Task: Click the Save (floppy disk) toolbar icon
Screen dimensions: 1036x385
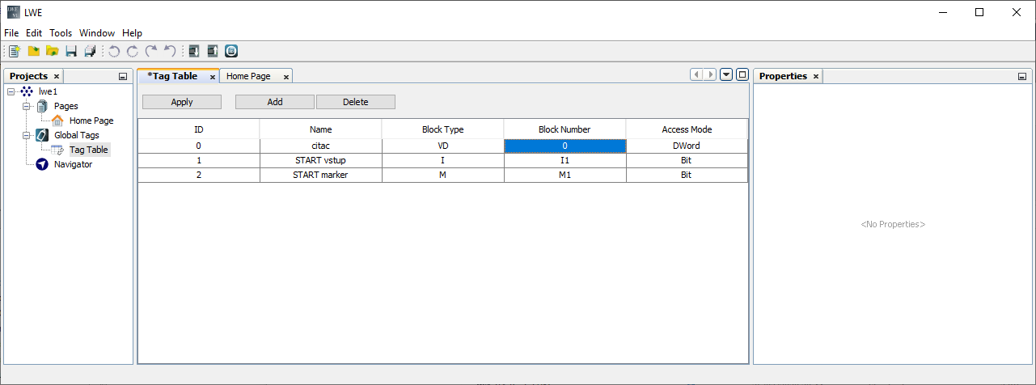Action: (x=71, y=51)
